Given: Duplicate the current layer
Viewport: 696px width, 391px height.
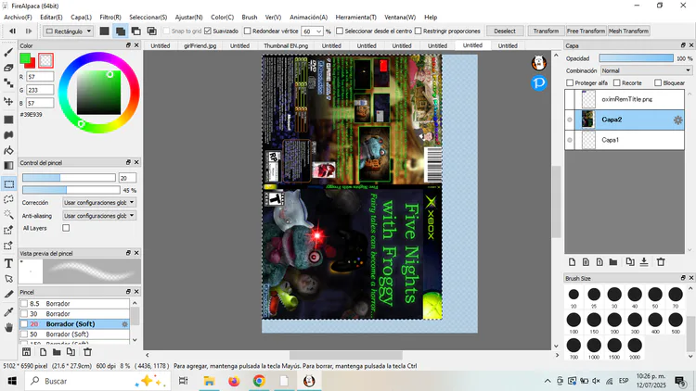Looking at the screenshot, I should 630,262.
